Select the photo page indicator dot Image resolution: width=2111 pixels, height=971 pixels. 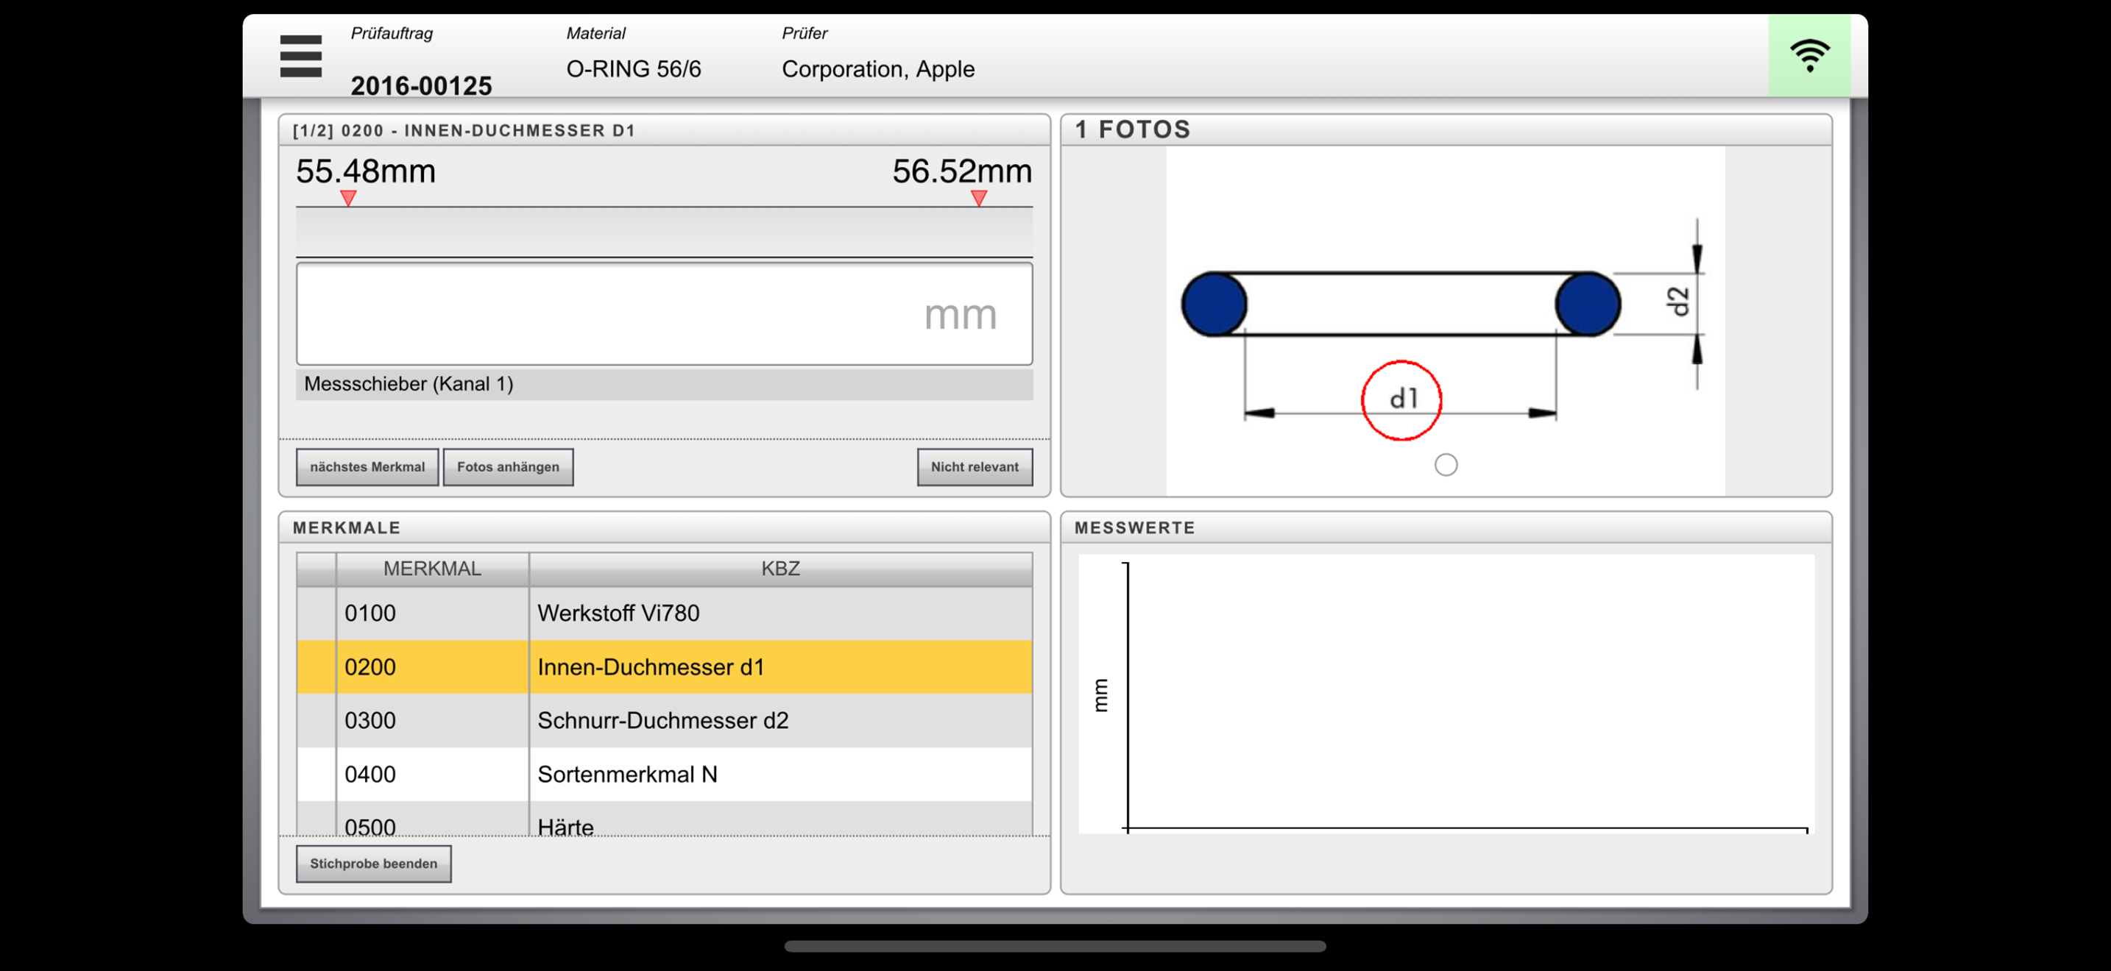pos(1446,465)
